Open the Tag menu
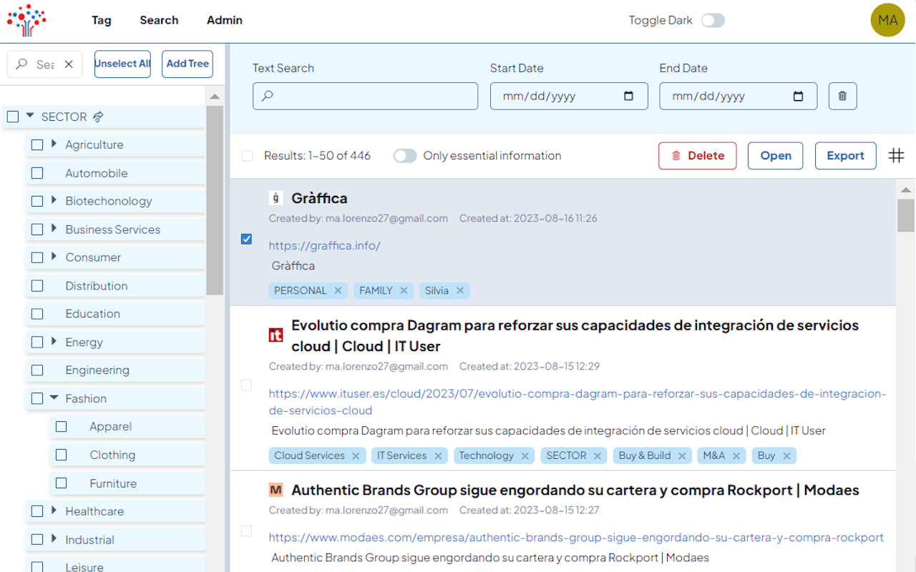Image resolution: width=916 pixels, height=572 pixels. [x=102, y=20]
